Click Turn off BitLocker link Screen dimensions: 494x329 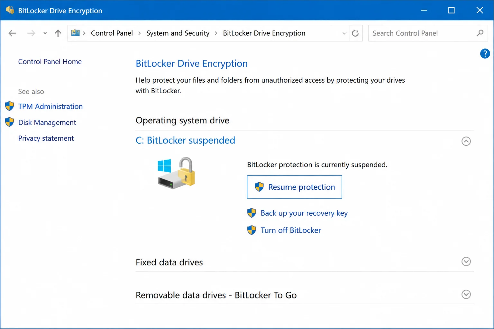click(291, 230)
